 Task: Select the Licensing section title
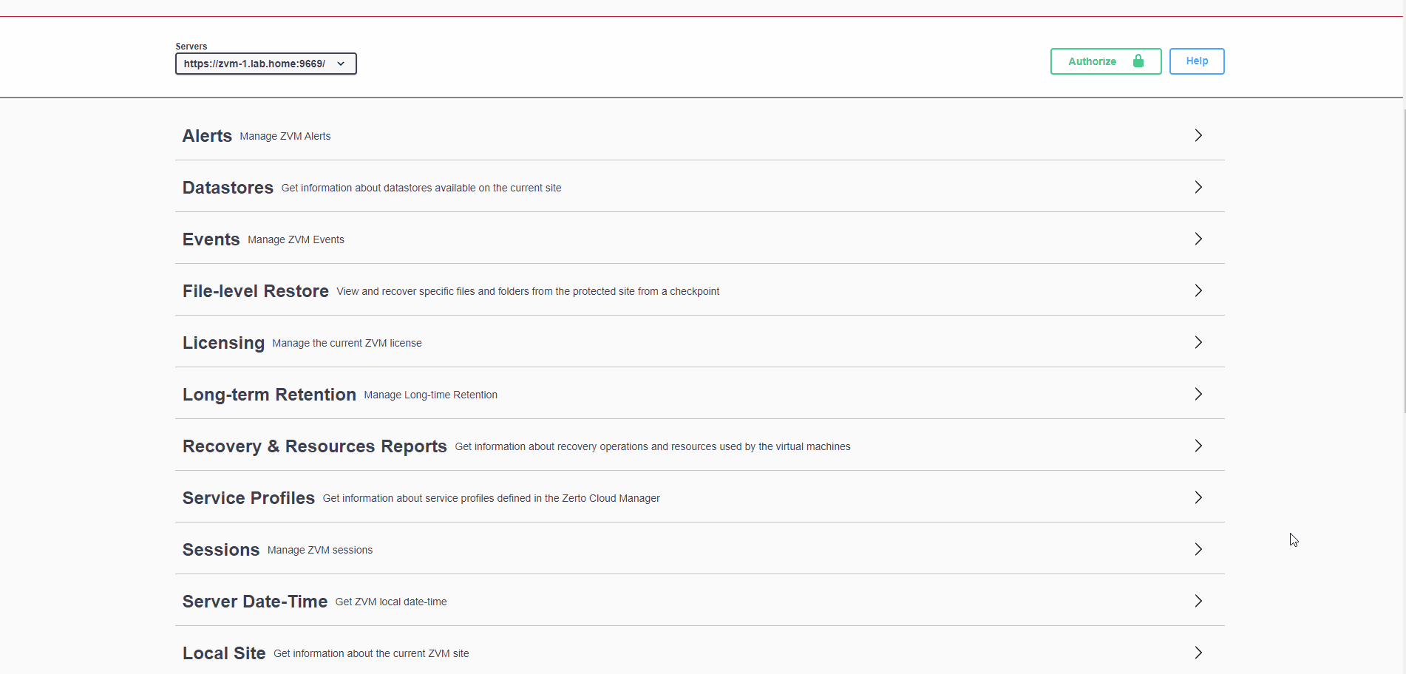(223, 343)
